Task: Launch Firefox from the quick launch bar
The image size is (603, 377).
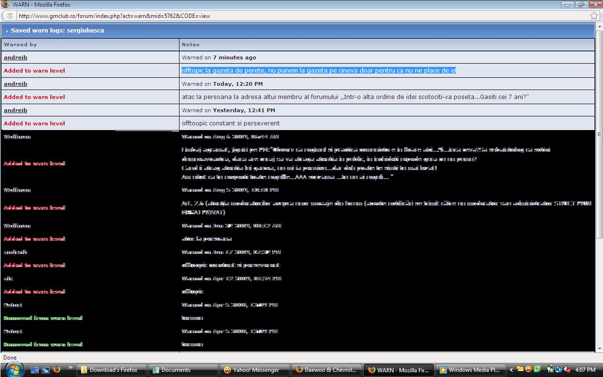Action: [57, 370]
